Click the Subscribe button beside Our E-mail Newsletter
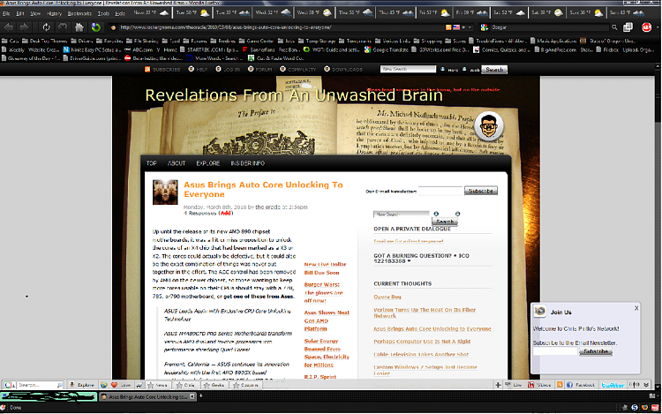This screenshot has width=662, height=414. coord(481,191)
